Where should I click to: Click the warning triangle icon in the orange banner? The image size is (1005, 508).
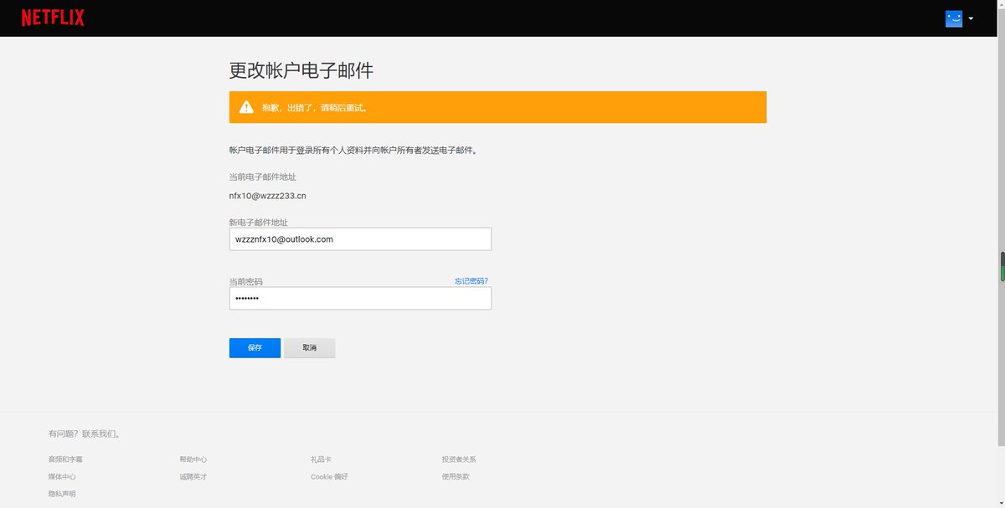point(246,107)
